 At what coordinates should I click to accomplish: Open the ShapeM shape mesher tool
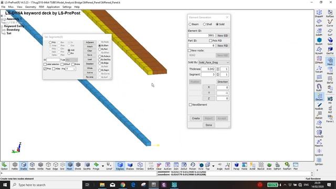click(x=319, y=14)
